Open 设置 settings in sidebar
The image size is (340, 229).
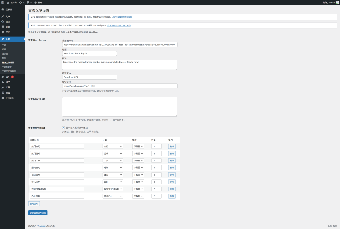tap(8, 93)
